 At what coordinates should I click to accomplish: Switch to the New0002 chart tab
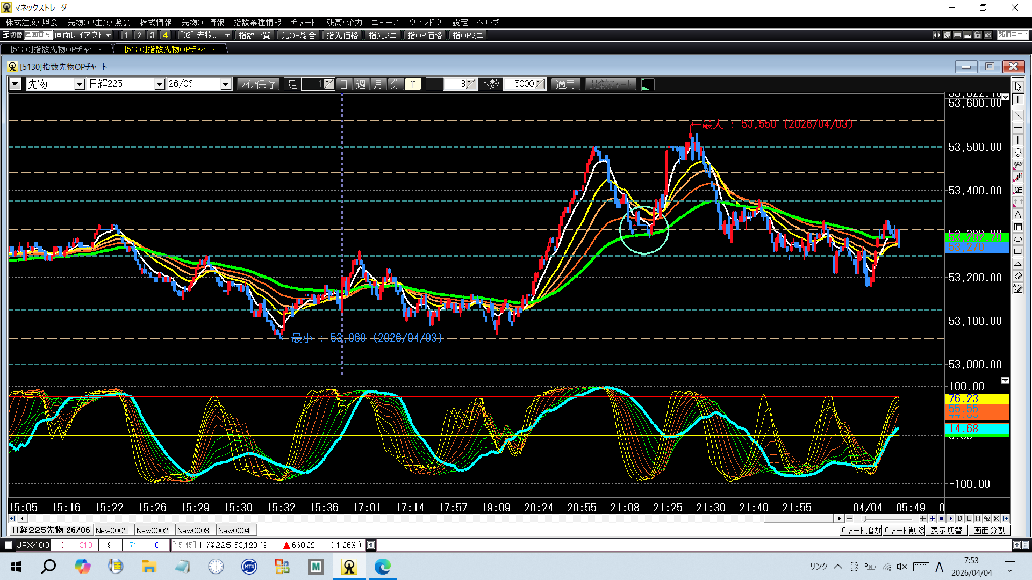click(152, 531)
